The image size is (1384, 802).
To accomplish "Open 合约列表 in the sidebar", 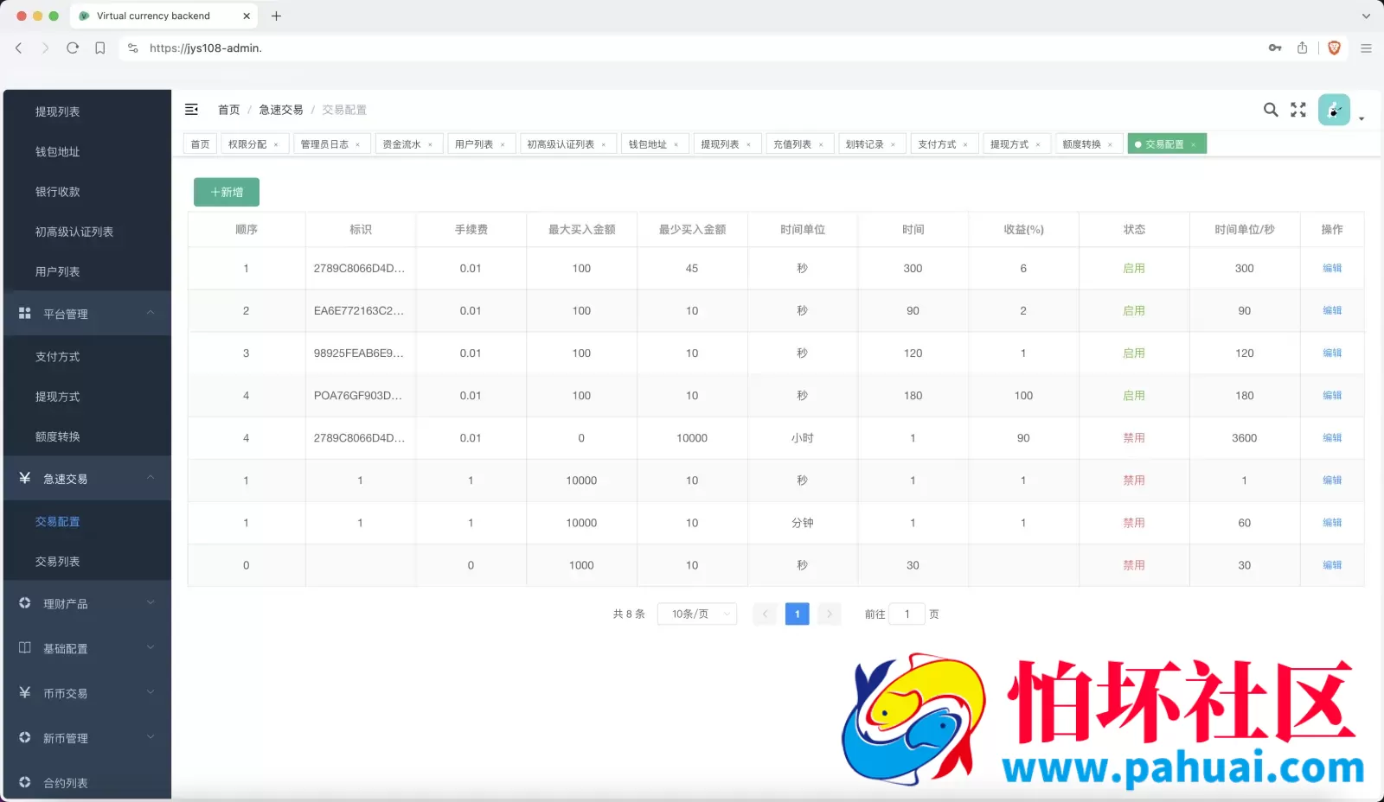I will click(x=66, y=783).
